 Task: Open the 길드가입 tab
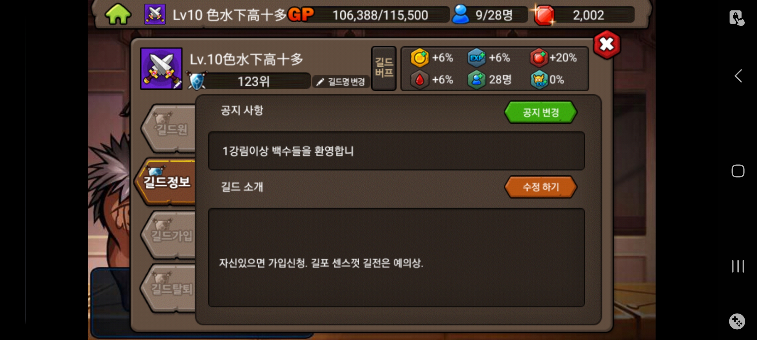(x=169, y=235)
